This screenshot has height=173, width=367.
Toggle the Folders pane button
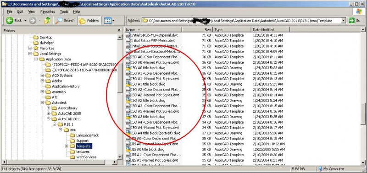89,21
